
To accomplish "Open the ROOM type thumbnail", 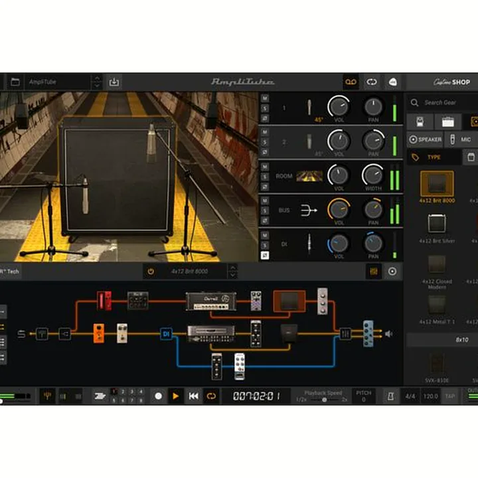I will click(309, 176).
